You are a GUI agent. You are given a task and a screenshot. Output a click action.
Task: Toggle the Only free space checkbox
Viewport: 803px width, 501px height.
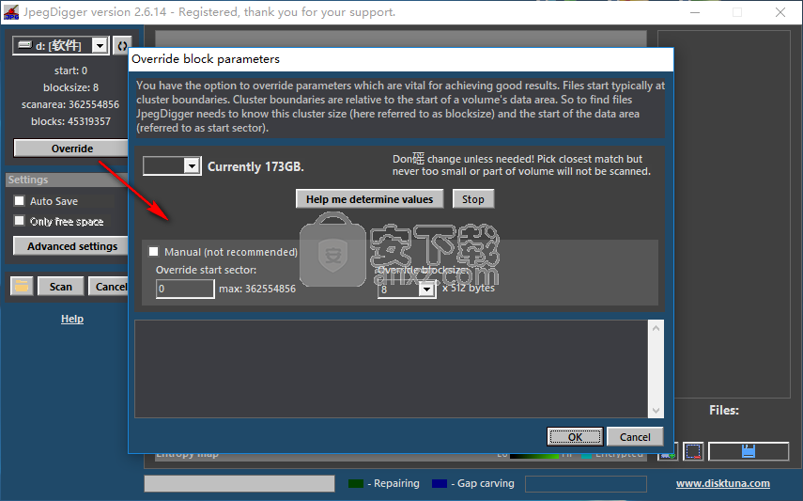[20, 221]
